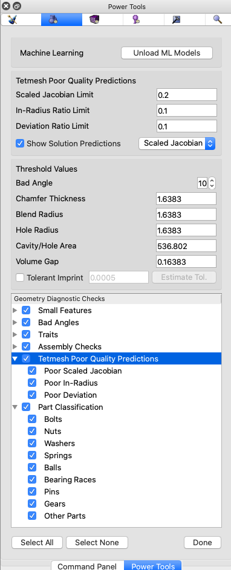Image resolution: width=231 pixels, height=570 pixels.
Task: Enable the Tolerant Imprint checkbox
Action: coord(20,277)
